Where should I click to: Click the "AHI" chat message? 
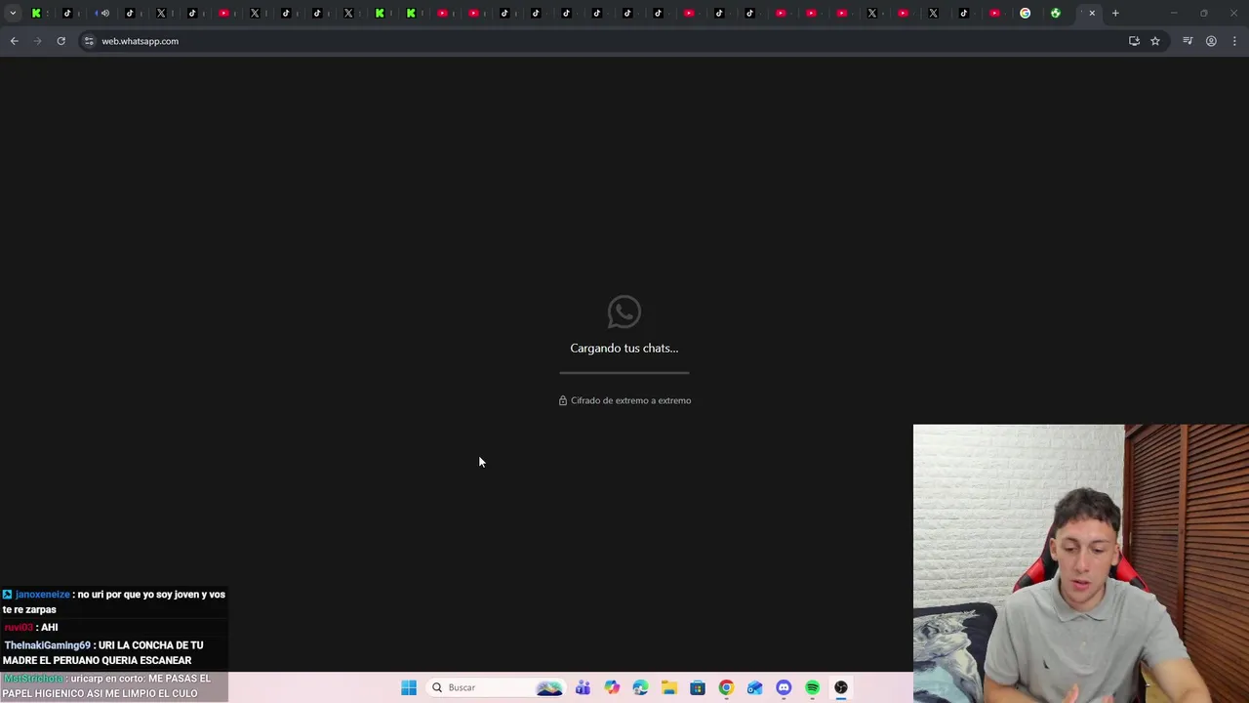(50, 628)
